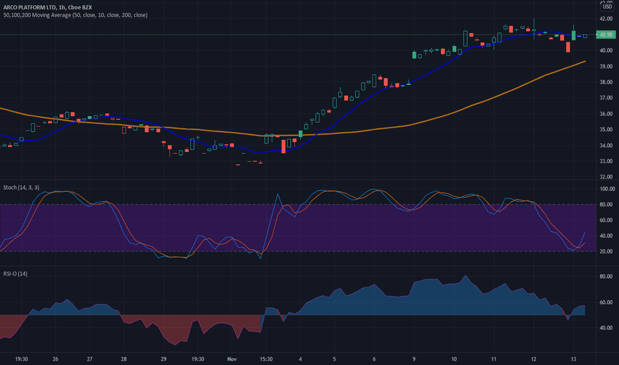Click the Stoch (14, 3, 3) indicator label
This screenshot has width=619, height=365.
tap(21, 187)
